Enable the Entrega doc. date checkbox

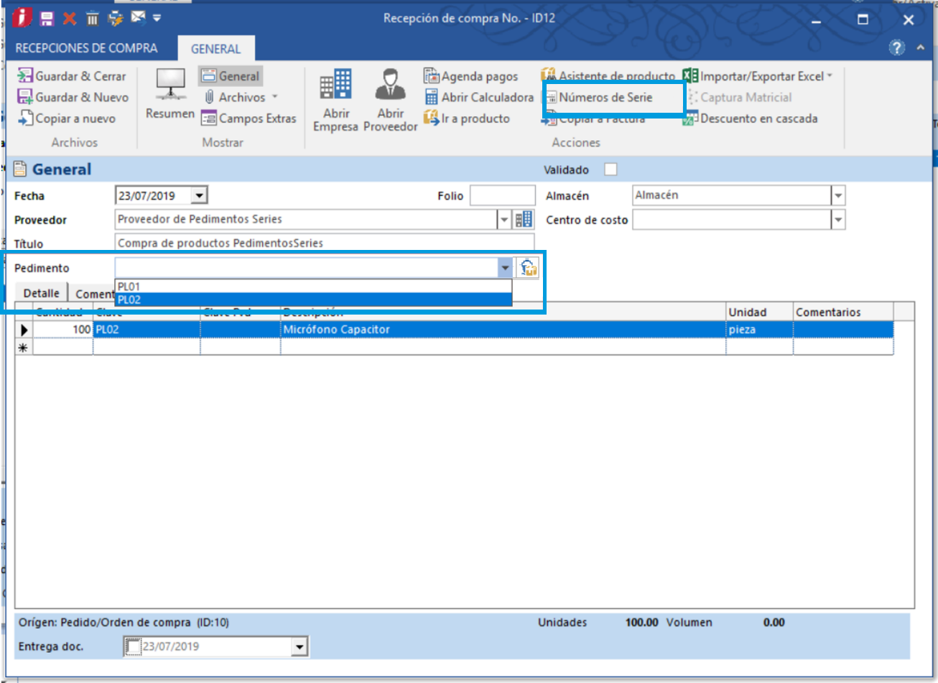click(x=133, y=646)
